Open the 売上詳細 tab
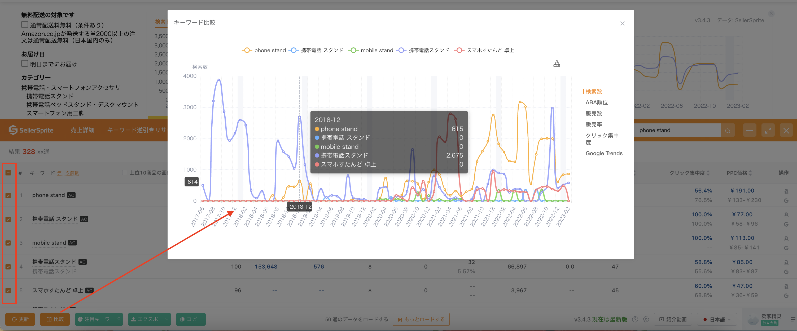The height and width of the screenshot is (331, 797). click(x=82, y=130)
